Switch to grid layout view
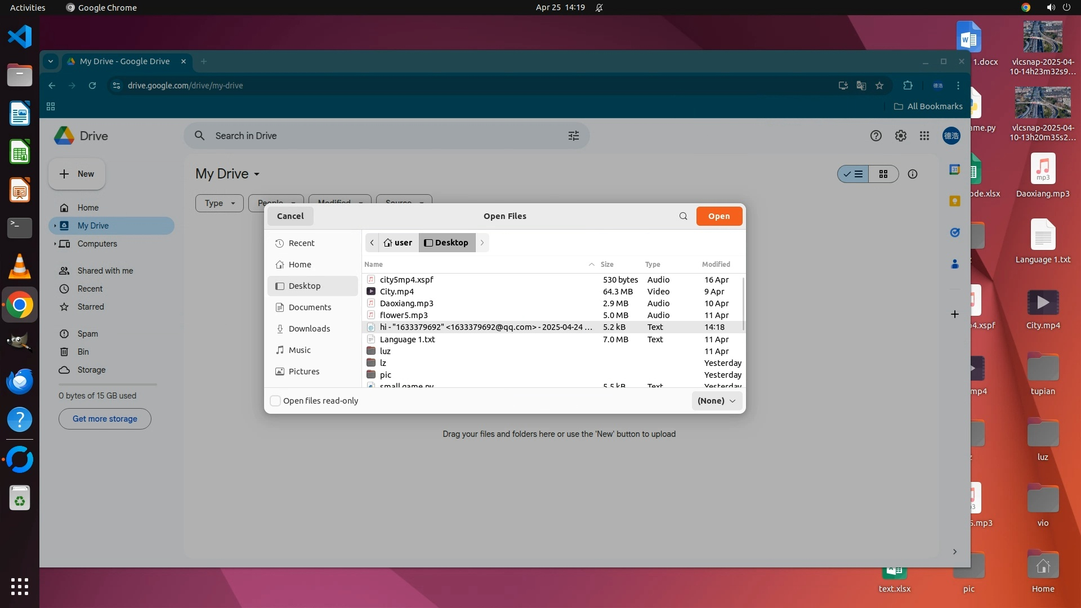This screenshot has height=608, width=1081. [883, 175]
